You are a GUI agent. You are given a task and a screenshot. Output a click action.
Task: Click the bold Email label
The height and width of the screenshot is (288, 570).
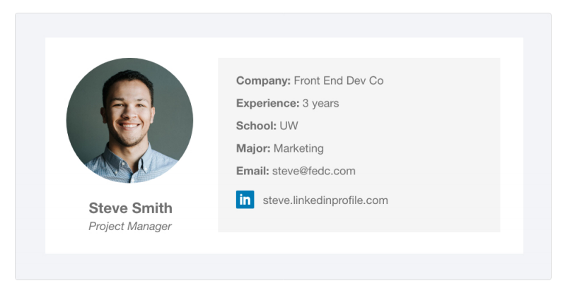(x=252, y=171)
